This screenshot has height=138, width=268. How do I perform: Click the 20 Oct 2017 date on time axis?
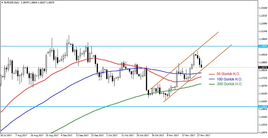pyautogui.click(x=143, y=136)
